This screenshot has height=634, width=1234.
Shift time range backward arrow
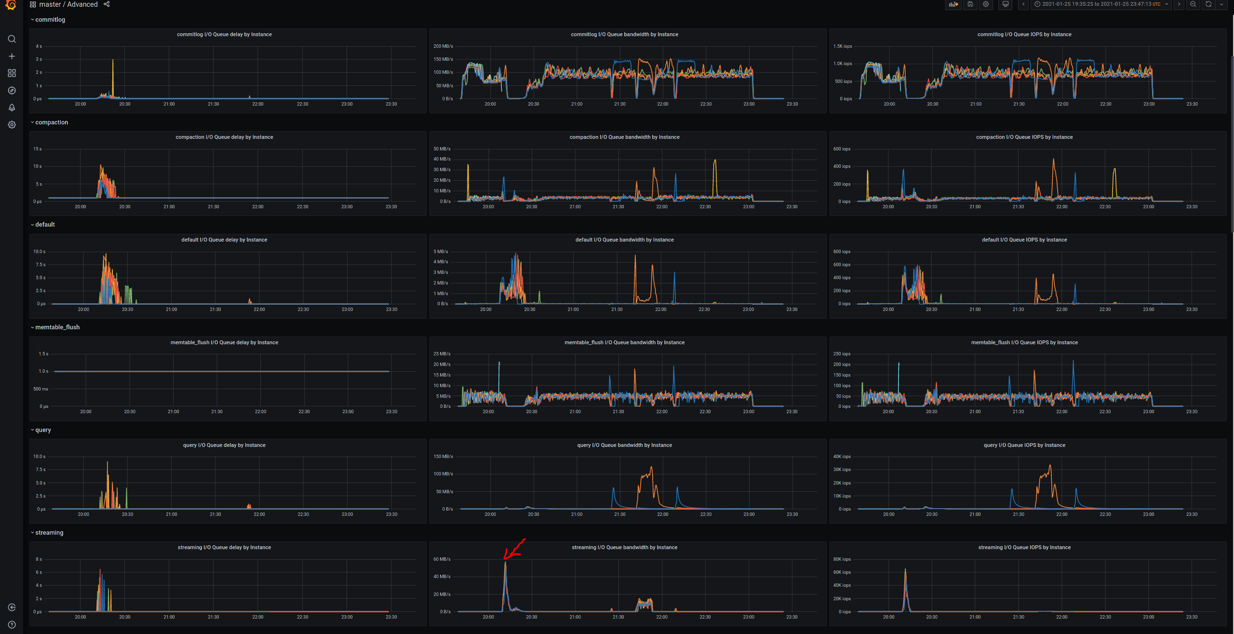[x=1023, y=4]
